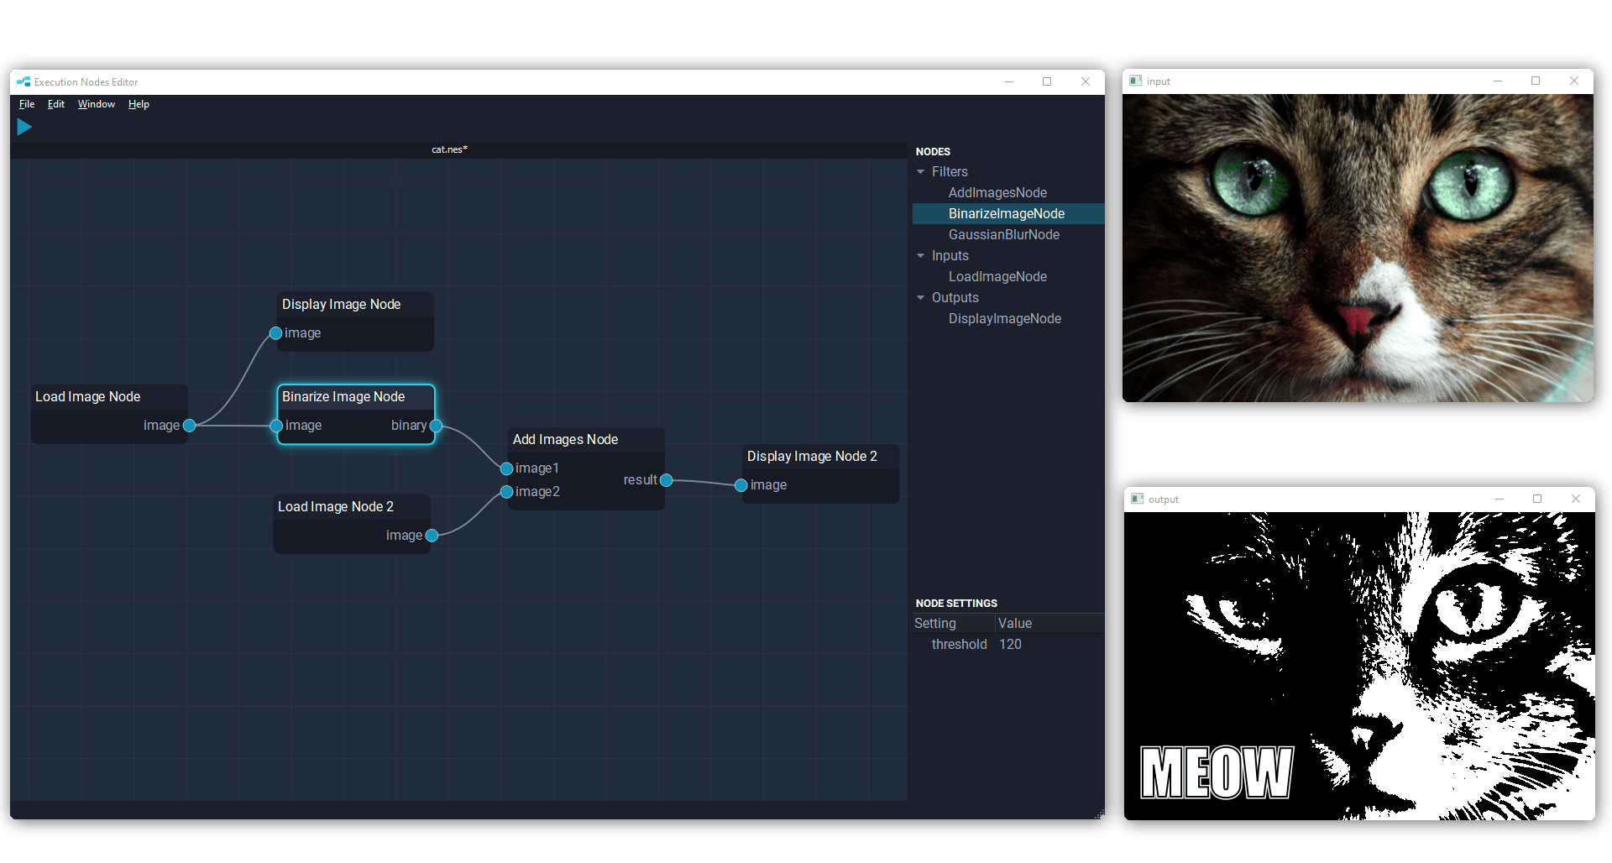Select GaussianBlurNode in the nodes list

pyautogui.click(x=1003, y=235)
